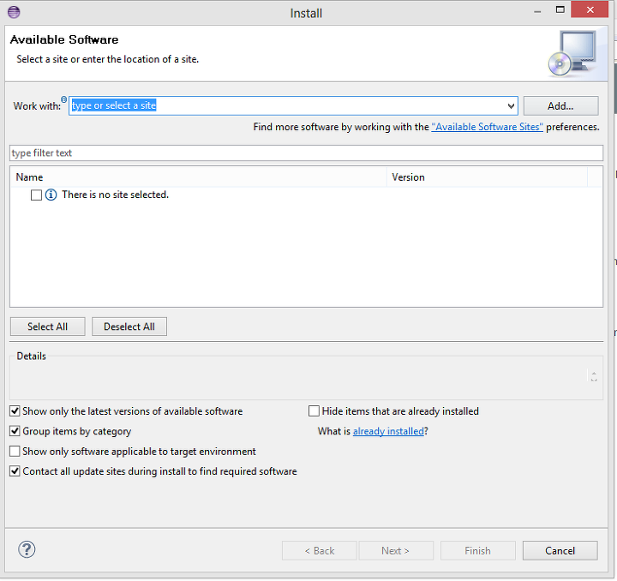Click the Cancel button
This screenshot has height=581, width=617.
(560, 551)
